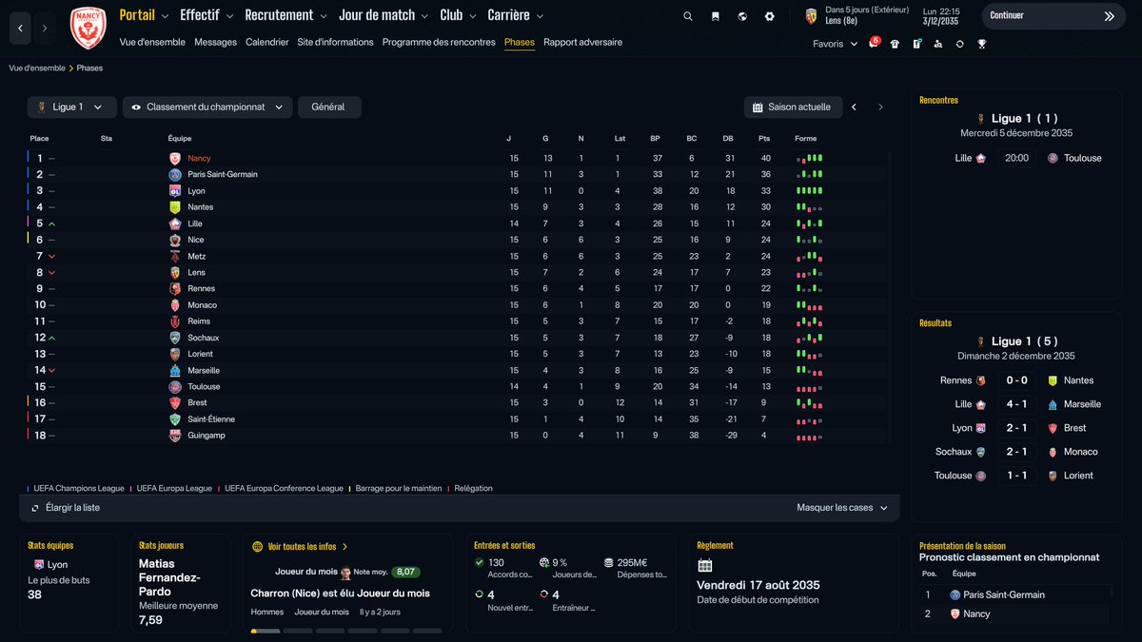Expand the Portail menu chevron
This screenshot has width=1142, height=642.
point(166,16)
